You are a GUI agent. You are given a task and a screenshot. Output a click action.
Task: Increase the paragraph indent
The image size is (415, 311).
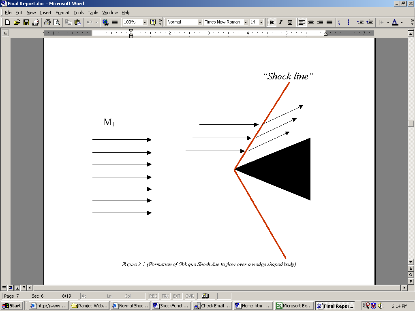pyautogui.click(x=370, y=22)
